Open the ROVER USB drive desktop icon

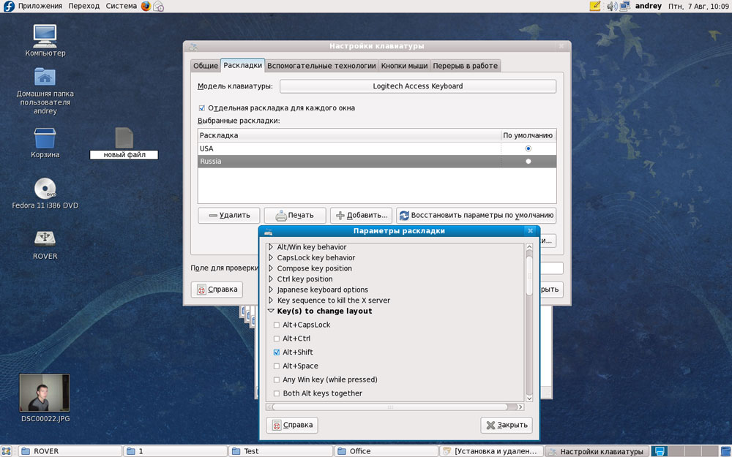[x=45, y=238]
